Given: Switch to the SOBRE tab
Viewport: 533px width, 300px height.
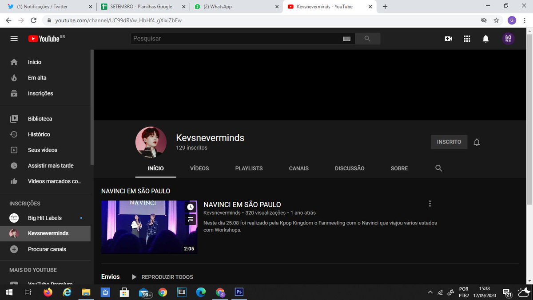Looking at the screenshot, I should (399, 168).
